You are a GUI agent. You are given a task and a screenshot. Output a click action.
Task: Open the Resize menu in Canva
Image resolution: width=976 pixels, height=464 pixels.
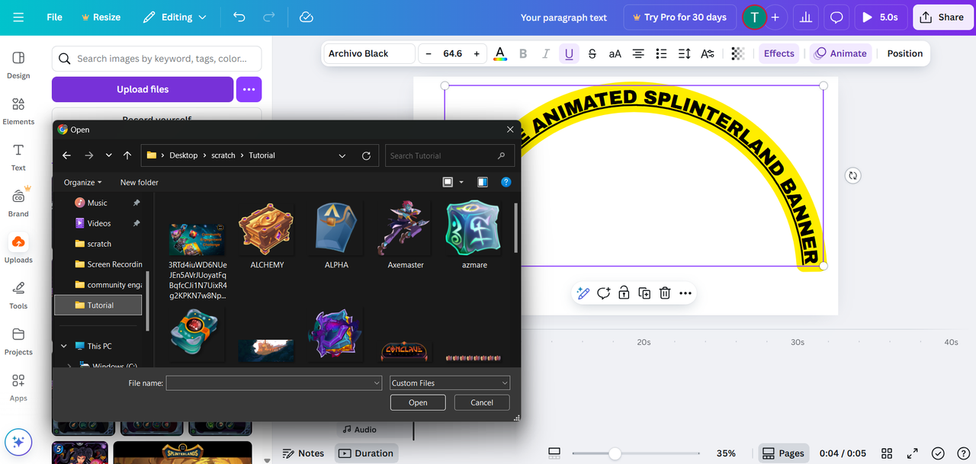point(101,17)
